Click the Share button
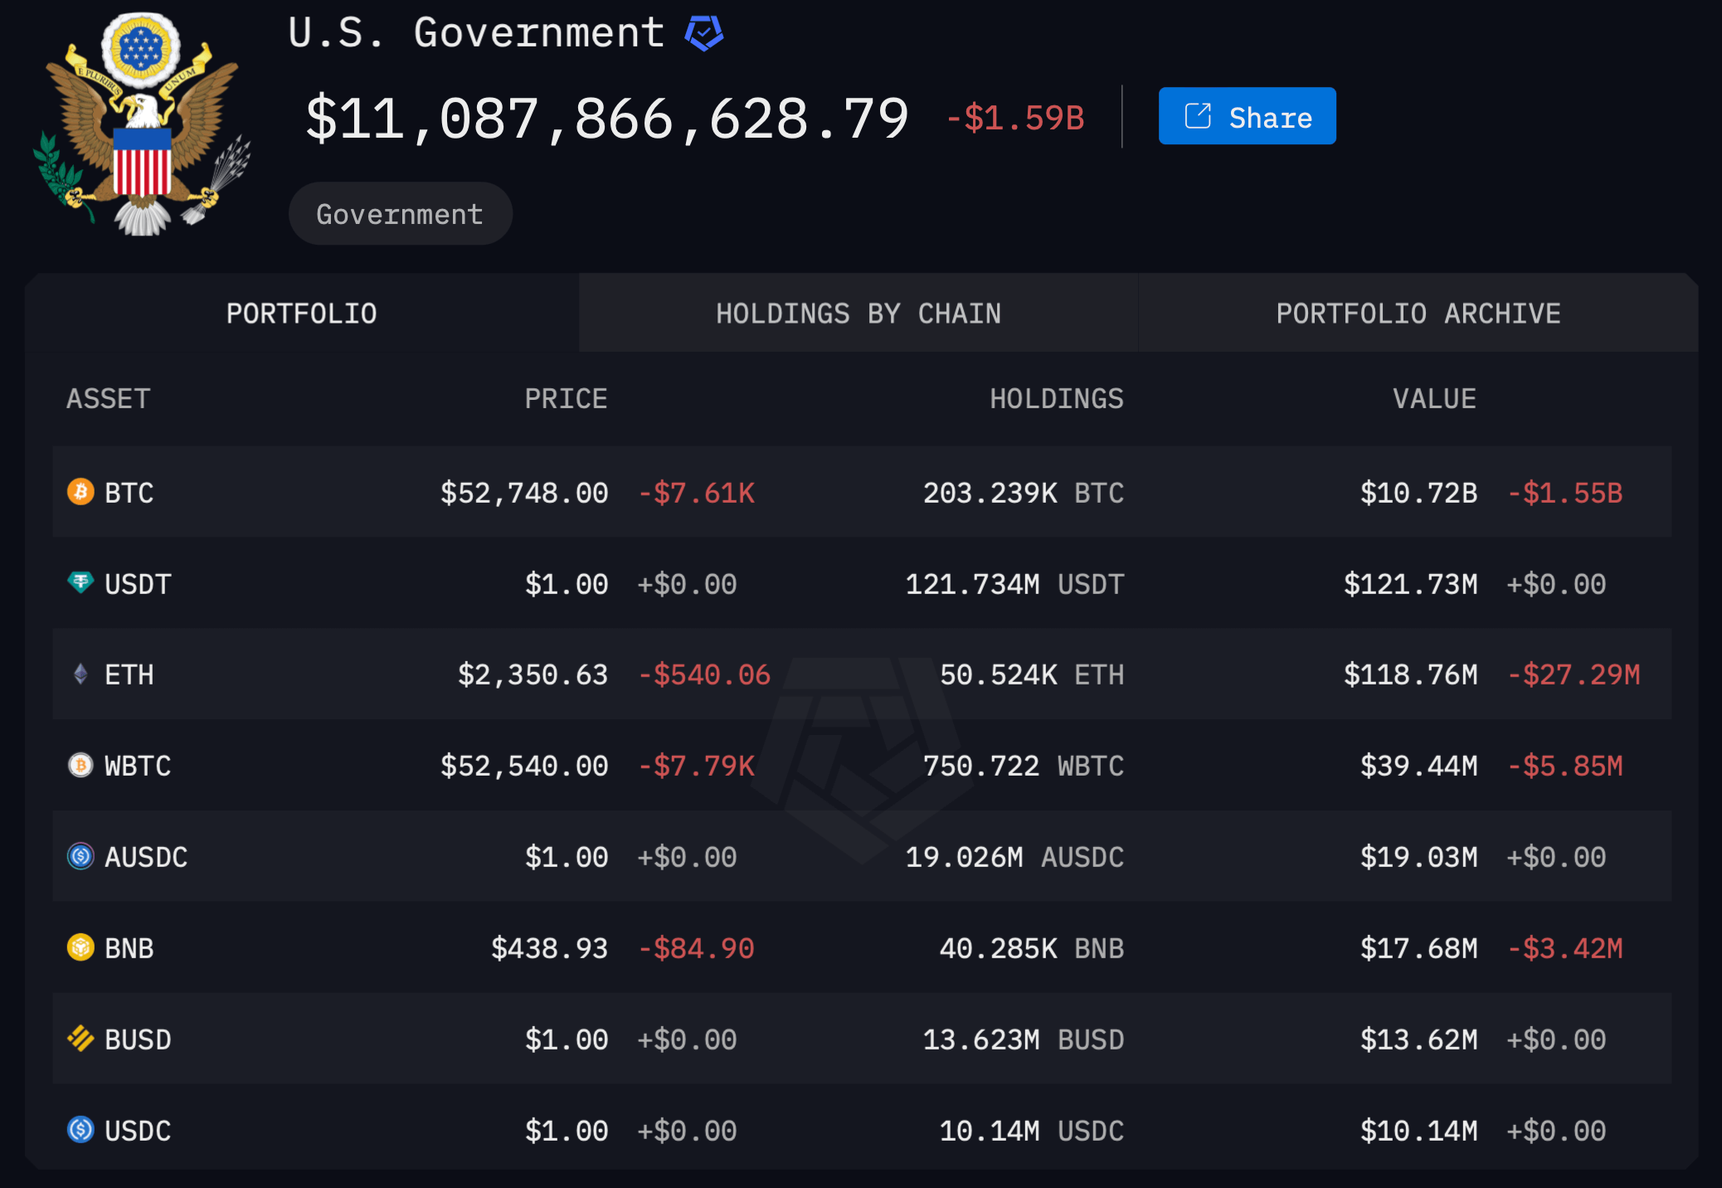 click(x=1247, y=116)
